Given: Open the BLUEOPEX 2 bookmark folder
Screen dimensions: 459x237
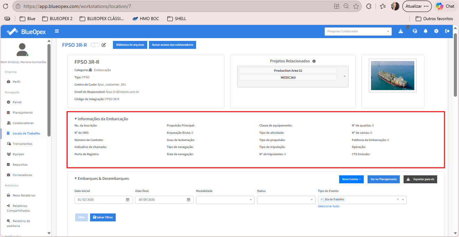Looking at the screenshot, I should click(57, 19).
